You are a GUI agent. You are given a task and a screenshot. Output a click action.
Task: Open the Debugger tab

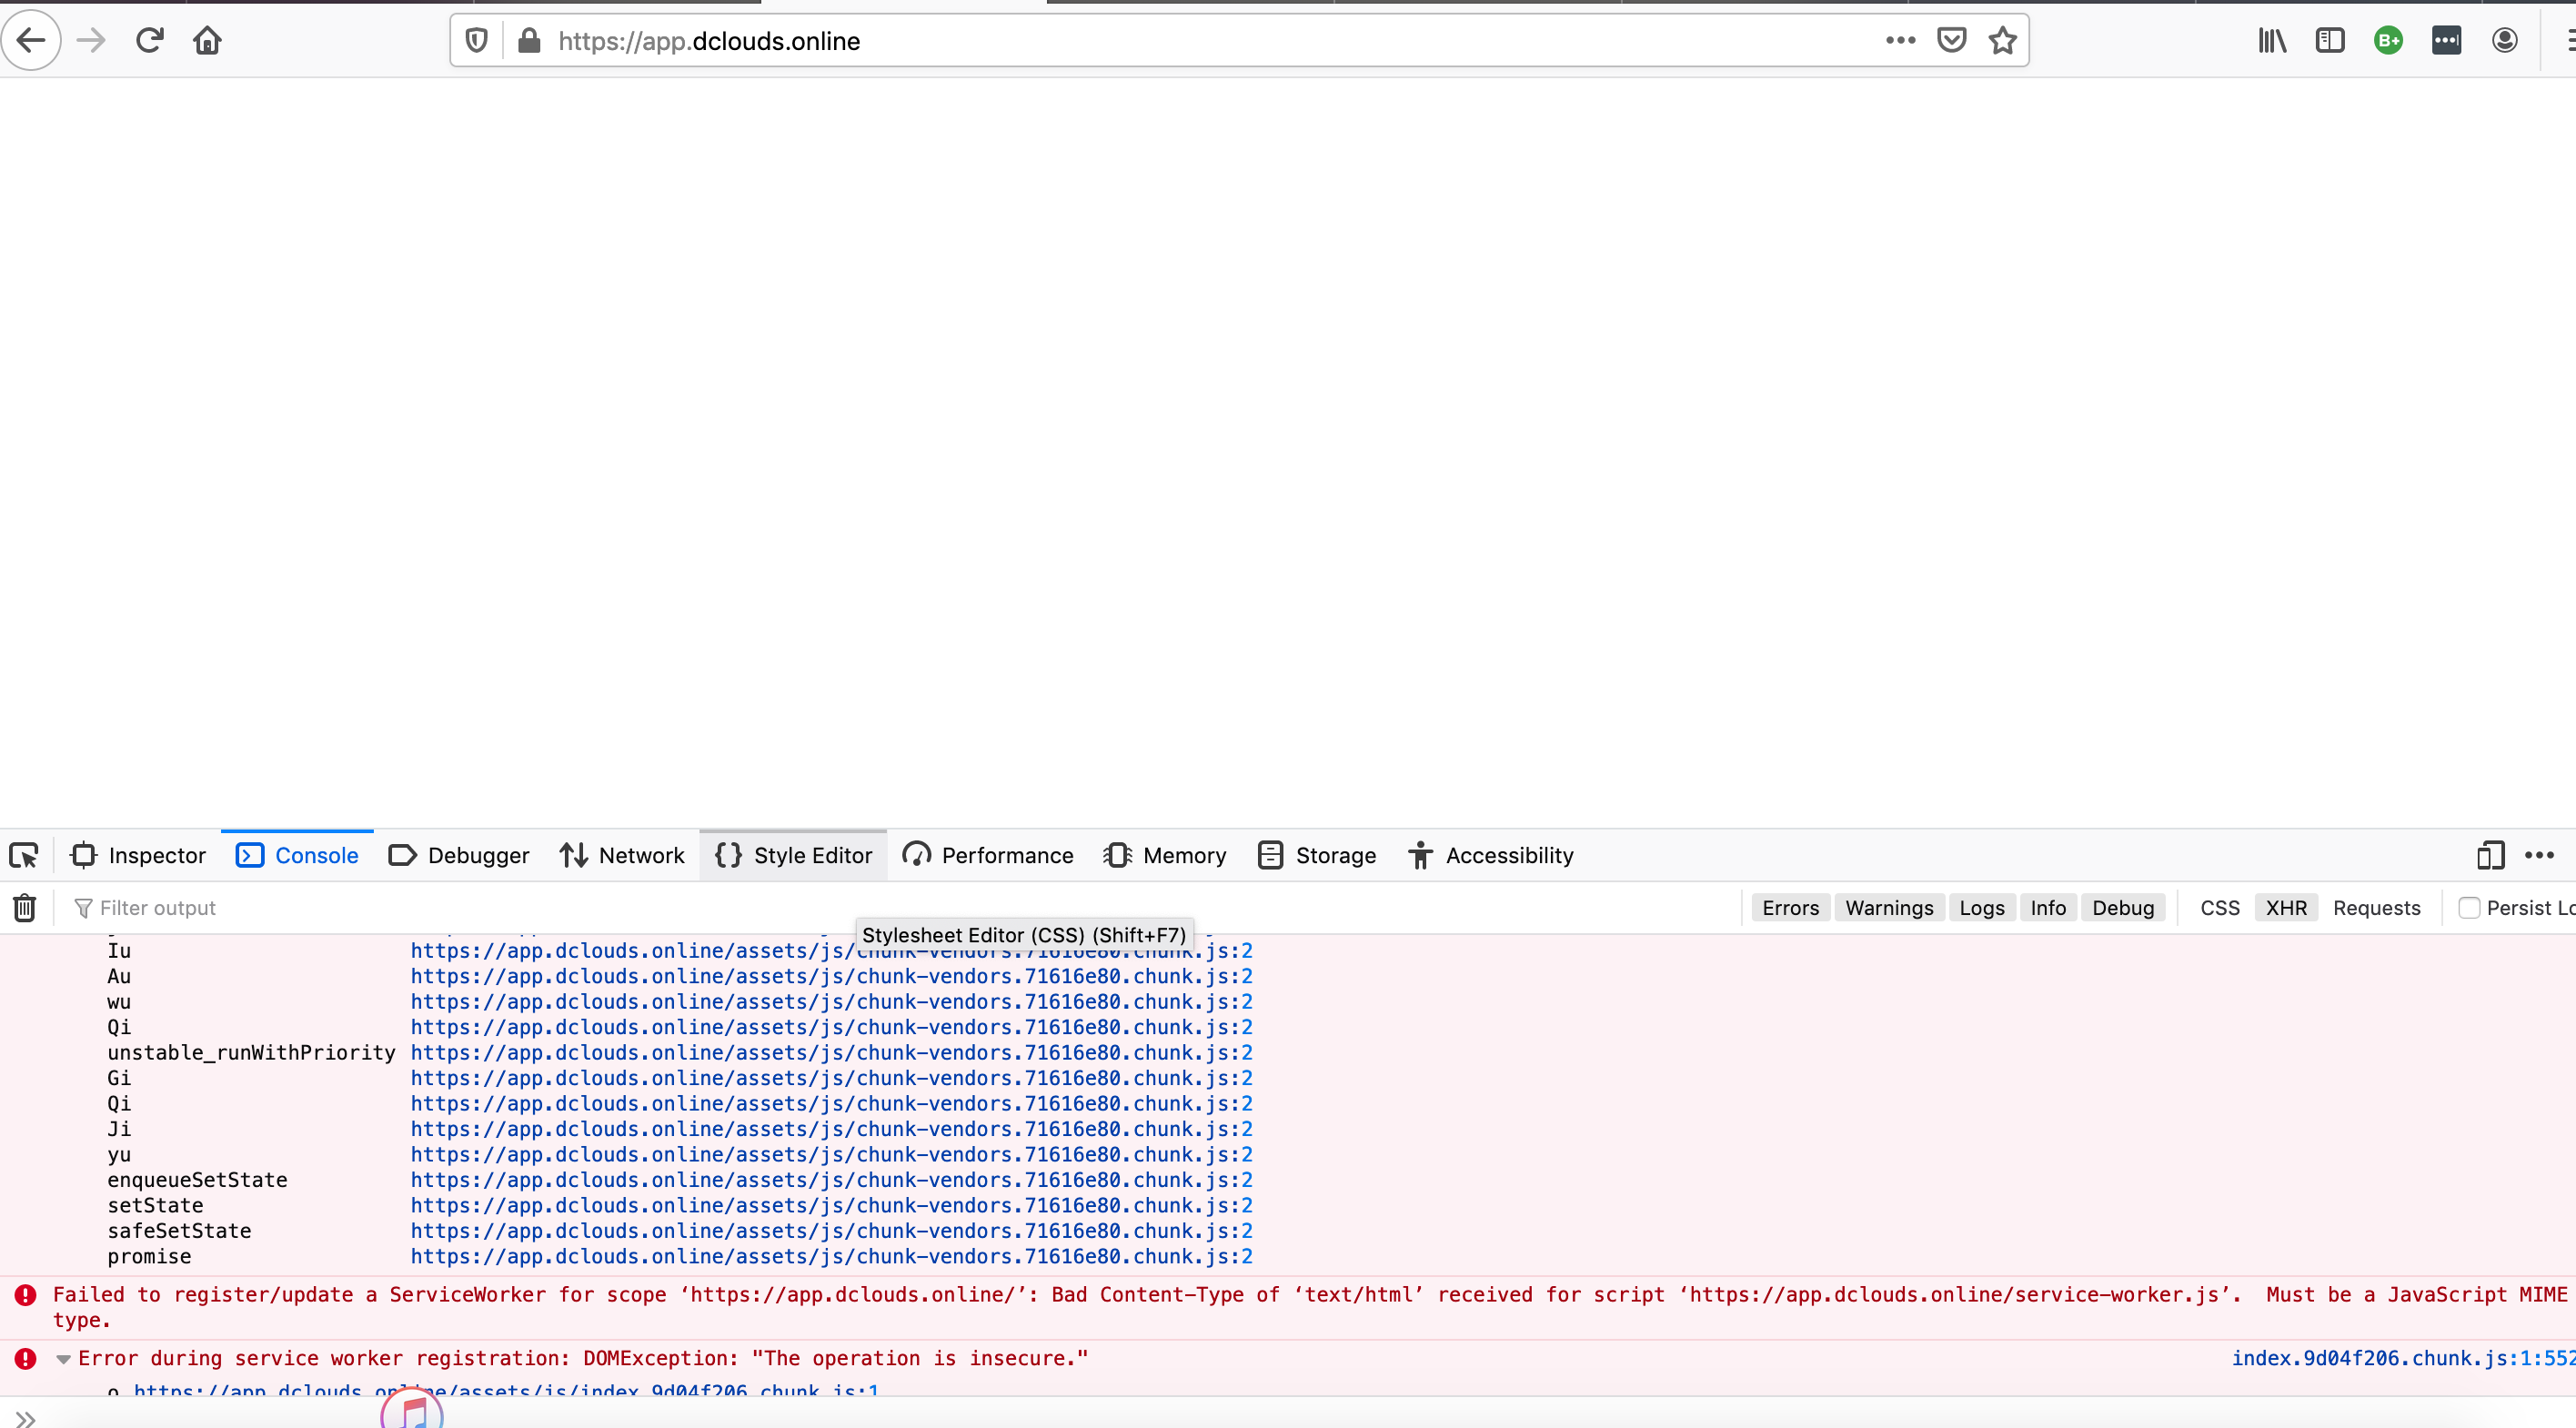[x=459, y=856]
